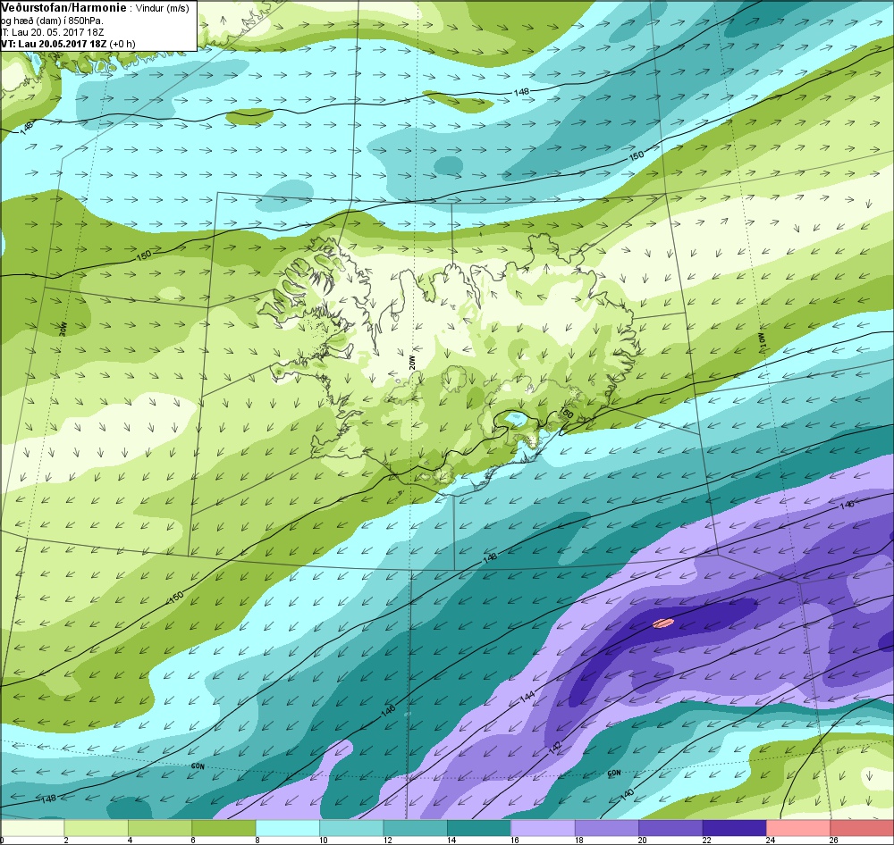Select the '140' height contour label
Screen dimensions: 894x845
(628, 794)
